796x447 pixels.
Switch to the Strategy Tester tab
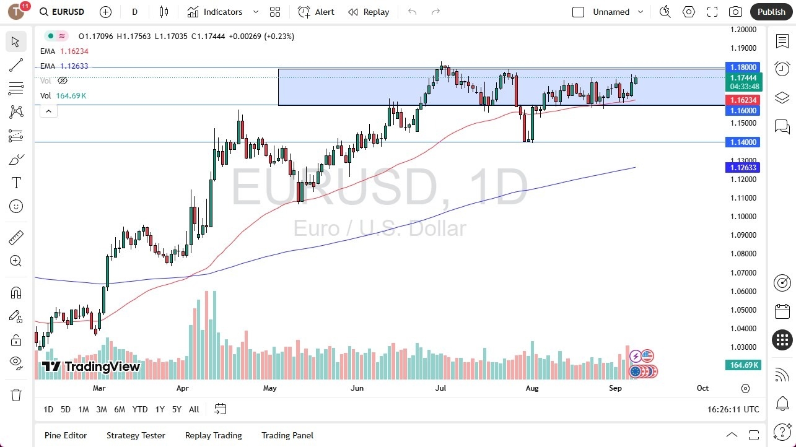136,435
